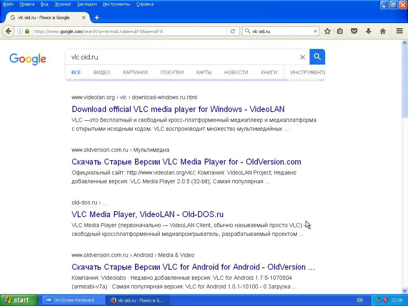Save page to Pocket icon
Viewport: 408px width, 306px height.
[x=354, y=31]
